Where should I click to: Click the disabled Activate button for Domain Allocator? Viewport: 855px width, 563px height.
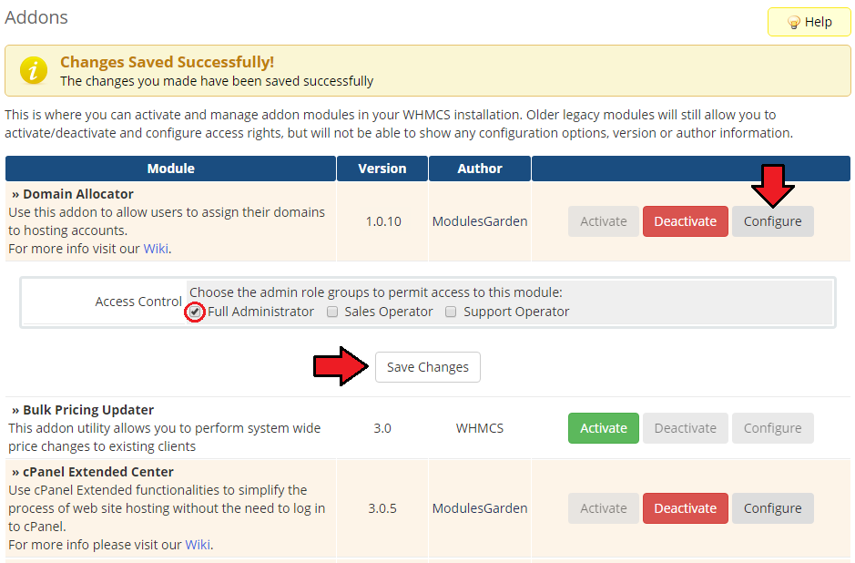pyautogui.click(x=604, y=221)
